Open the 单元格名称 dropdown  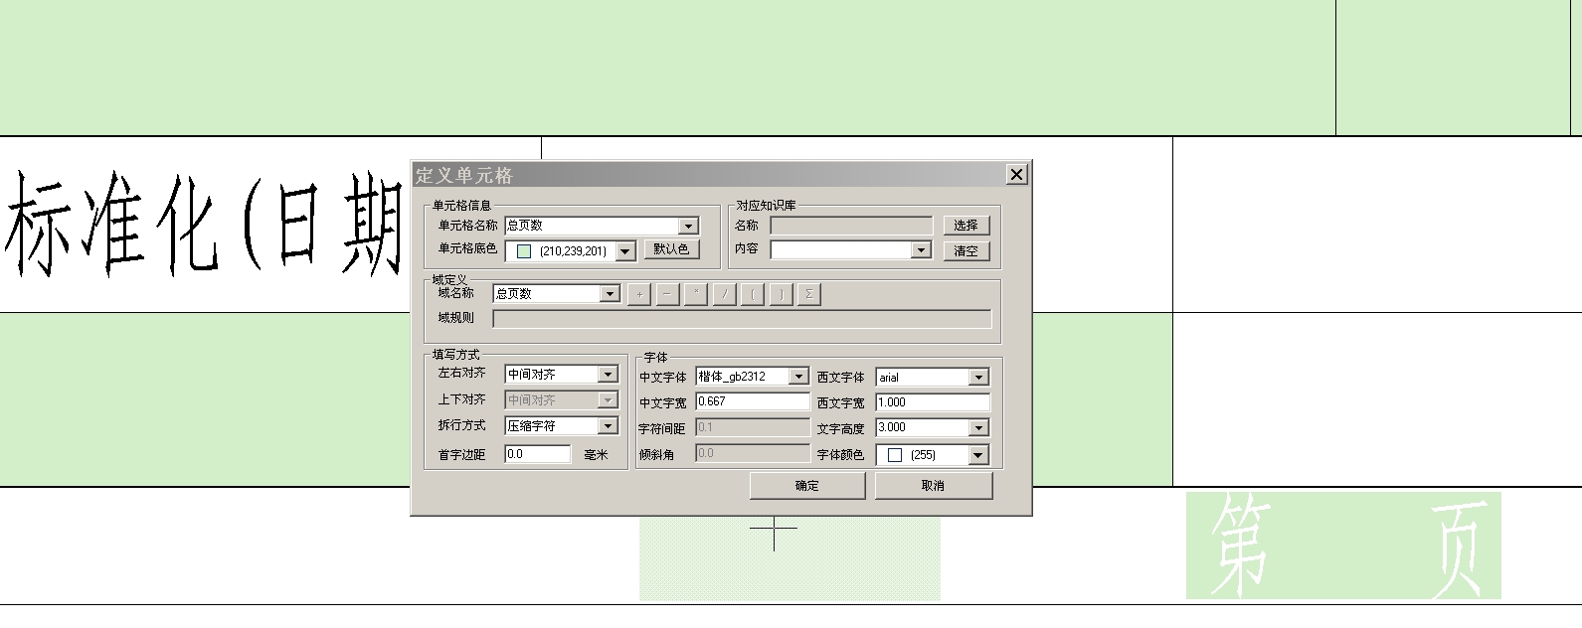click(688, 227)
